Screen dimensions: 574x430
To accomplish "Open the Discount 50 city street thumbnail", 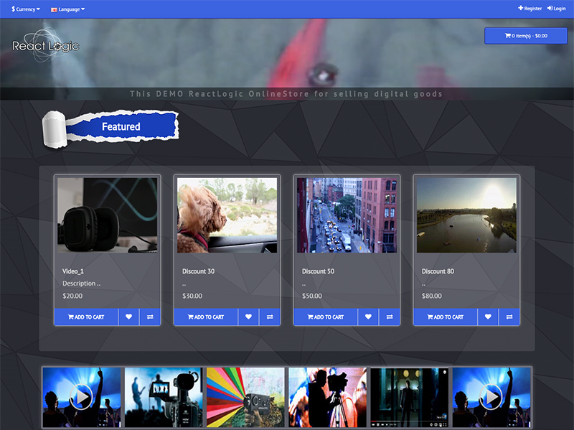I will (347, 215).
